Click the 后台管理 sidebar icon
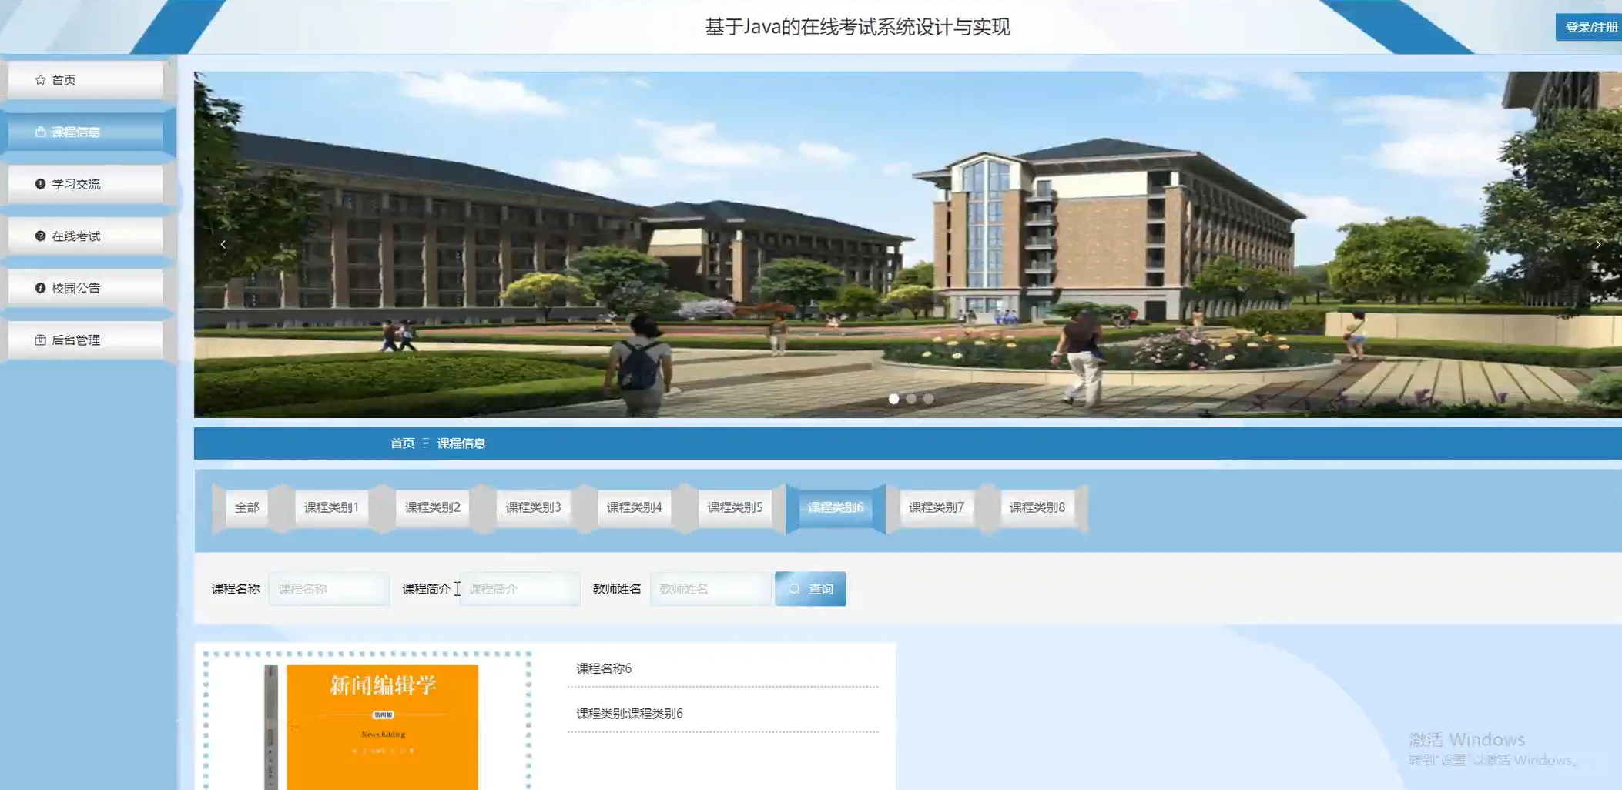This screenshot has height=790, width=1622. tap(39, 340)
